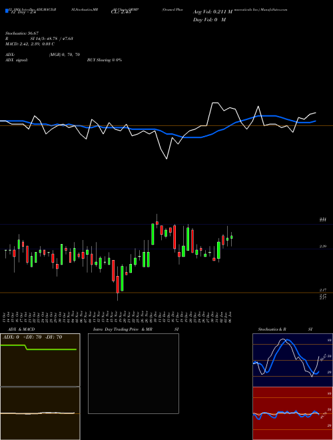This screenshot has height=440, width=333.
Task: Click the "Avg Vol: 0.211 M" text
Action: [212, 12]
